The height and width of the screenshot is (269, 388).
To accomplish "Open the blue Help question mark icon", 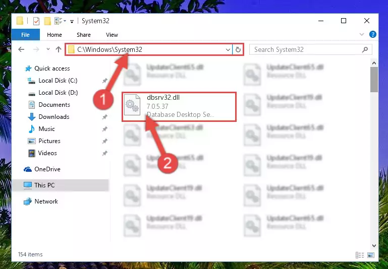I will point(373,34).
